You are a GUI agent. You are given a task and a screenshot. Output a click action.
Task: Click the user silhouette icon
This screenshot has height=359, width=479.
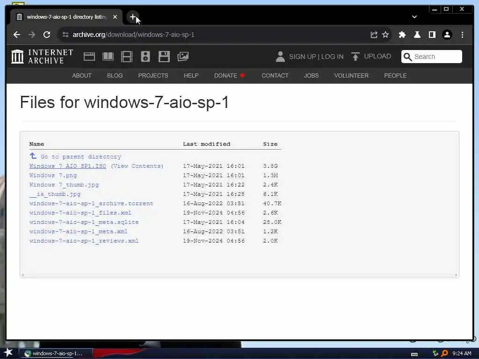point(280,57)
